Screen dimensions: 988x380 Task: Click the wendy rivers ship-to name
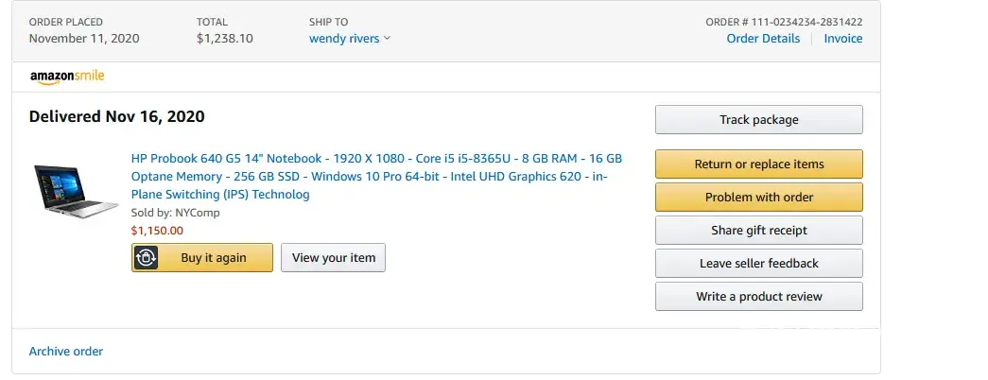click(x=344, y=39)
